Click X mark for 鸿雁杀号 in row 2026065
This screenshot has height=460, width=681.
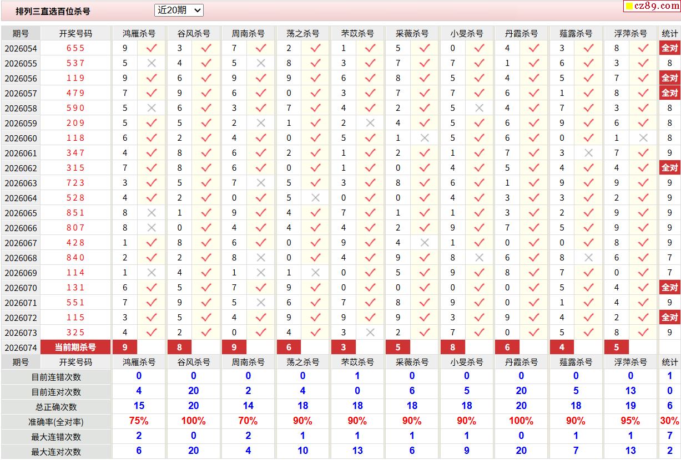tap(152, 213)
